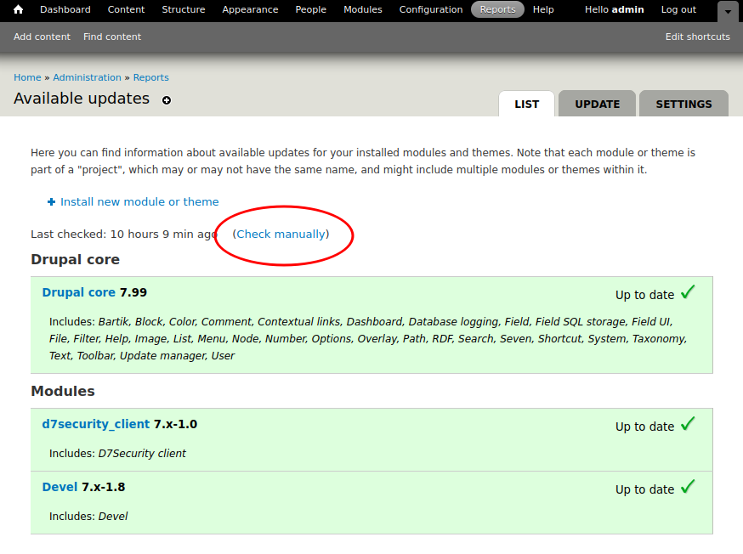Open the Configuration menu
The image size is (743, 554).
[x=431, y=9]
